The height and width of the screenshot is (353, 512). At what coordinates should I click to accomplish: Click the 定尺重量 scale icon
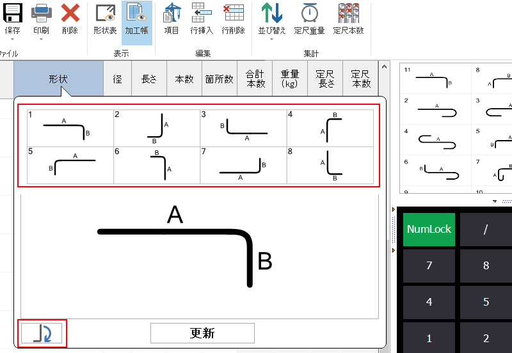[x=309, y=19]
